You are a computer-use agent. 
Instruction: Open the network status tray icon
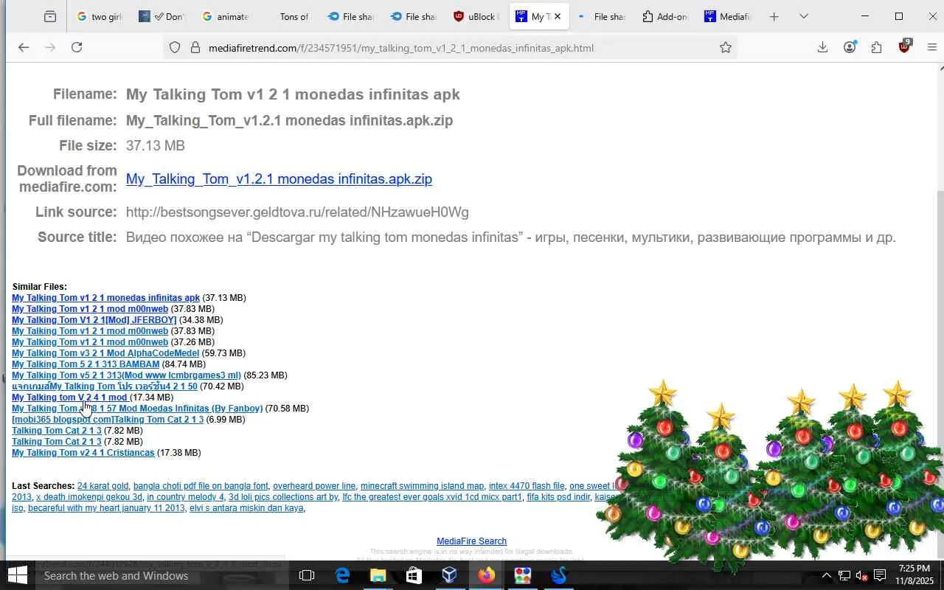pyautogui.click(x=844, y=576)
